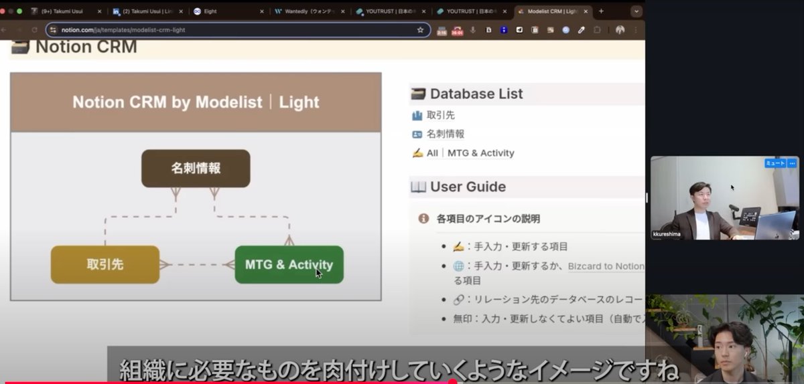Close the LinkedIn Takumi Usui tab
804x384 pixels.
[x=181, y=11]
